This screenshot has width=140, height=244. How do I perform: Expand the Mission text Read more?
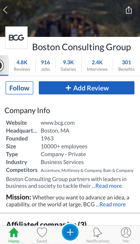(x=111, y=204)
